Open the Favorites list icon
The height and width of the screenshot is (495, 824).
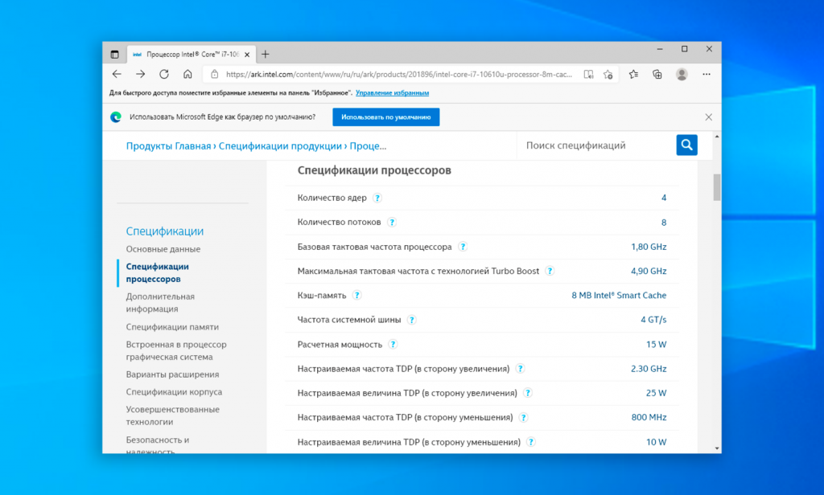point(633,74)
